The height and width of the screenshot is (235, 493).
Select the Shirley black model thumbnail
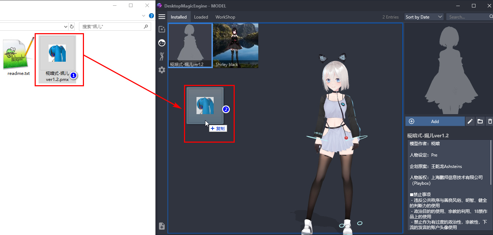(x=236, y=46)
